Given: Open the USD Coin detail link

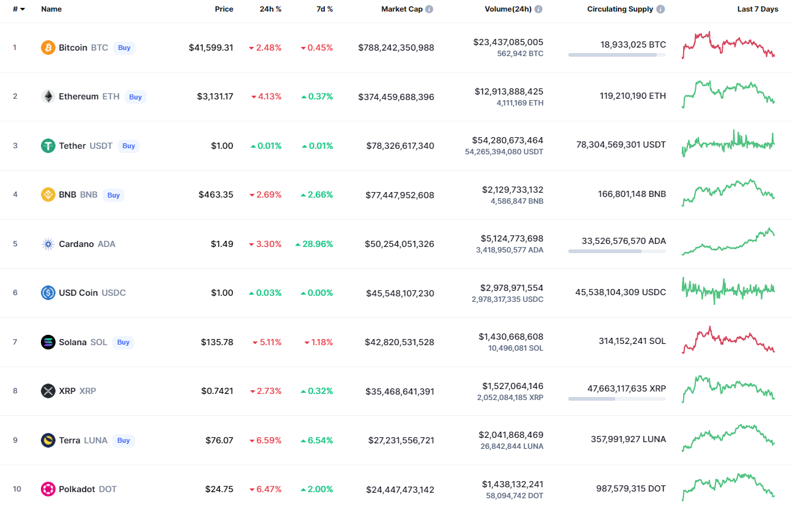Looking at the screenshot, I should click(x=78, y=293).
